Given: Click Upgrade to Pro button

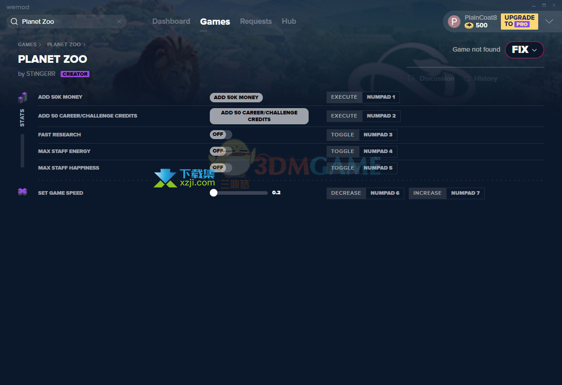Looking at the screenshot, I should 519,22.
